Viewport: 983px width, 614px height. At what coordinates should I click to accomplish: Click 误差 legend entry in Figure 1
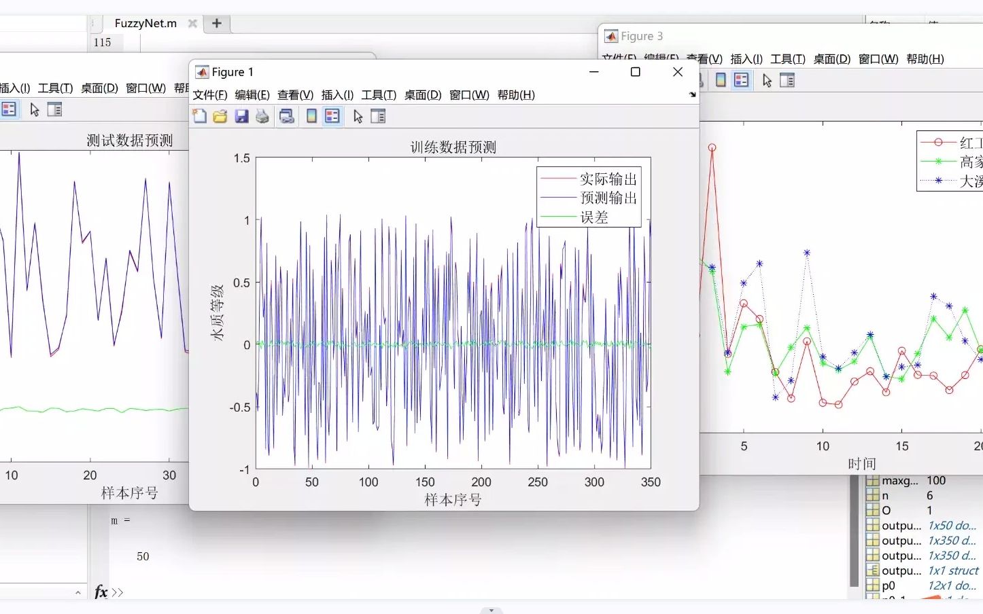click(x=574, y=217)
